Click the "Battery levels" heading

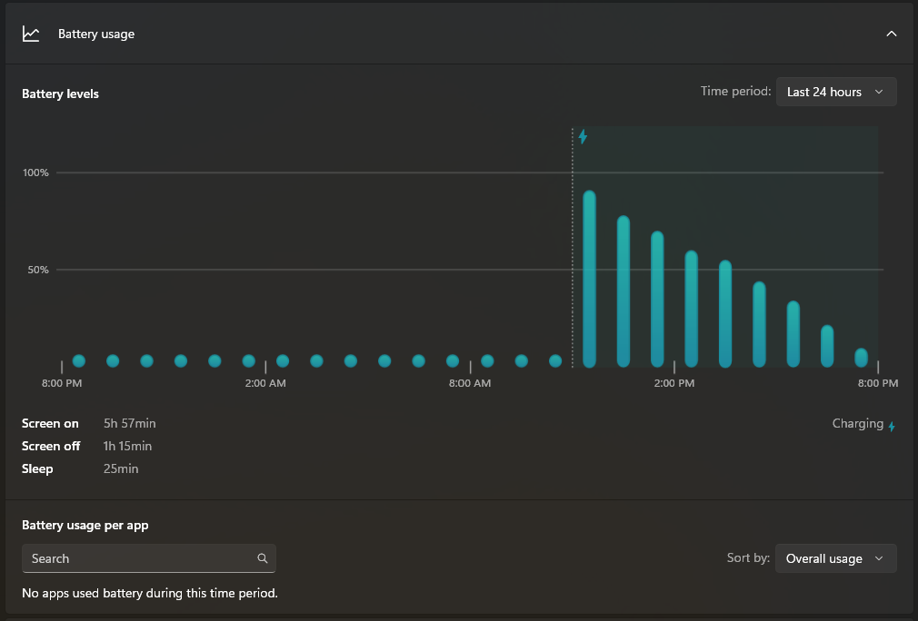coord(60,94)
